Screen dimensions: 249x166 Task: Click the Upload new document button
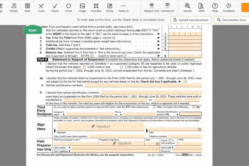click(x=191, y=20)
